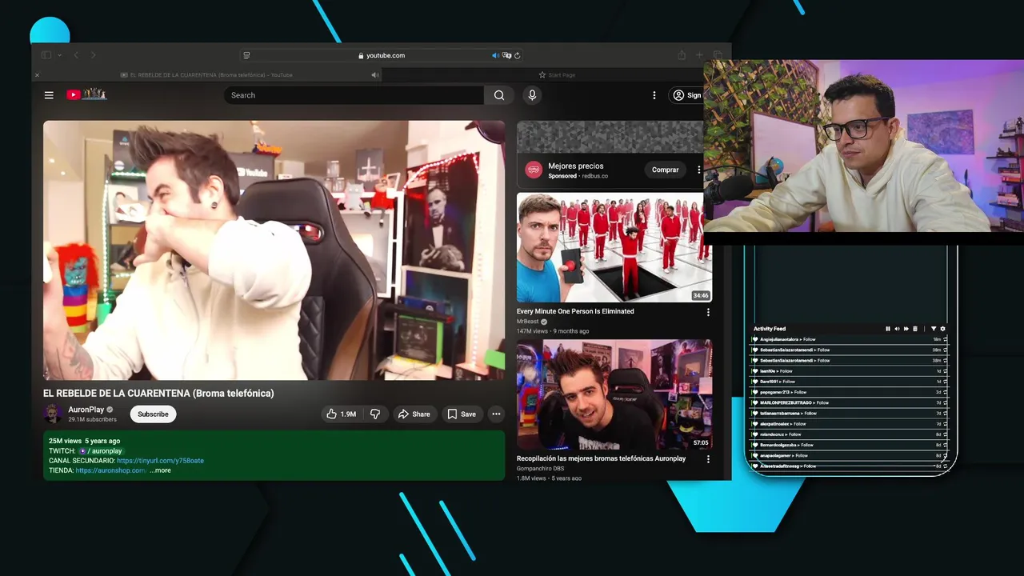Close the YouTube tab

(x=37, y=75)
